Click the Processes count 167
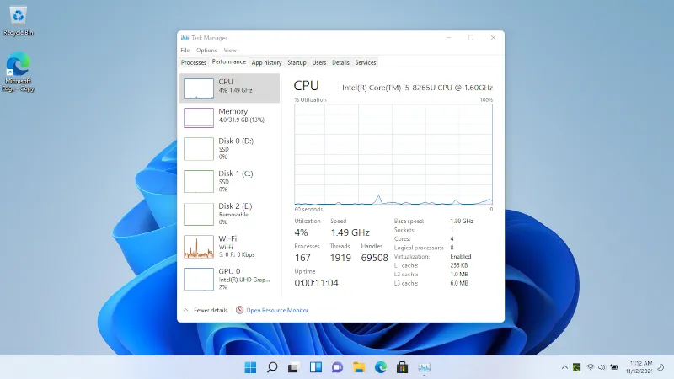This screenshot has height=379, width=674. point(302,258)
